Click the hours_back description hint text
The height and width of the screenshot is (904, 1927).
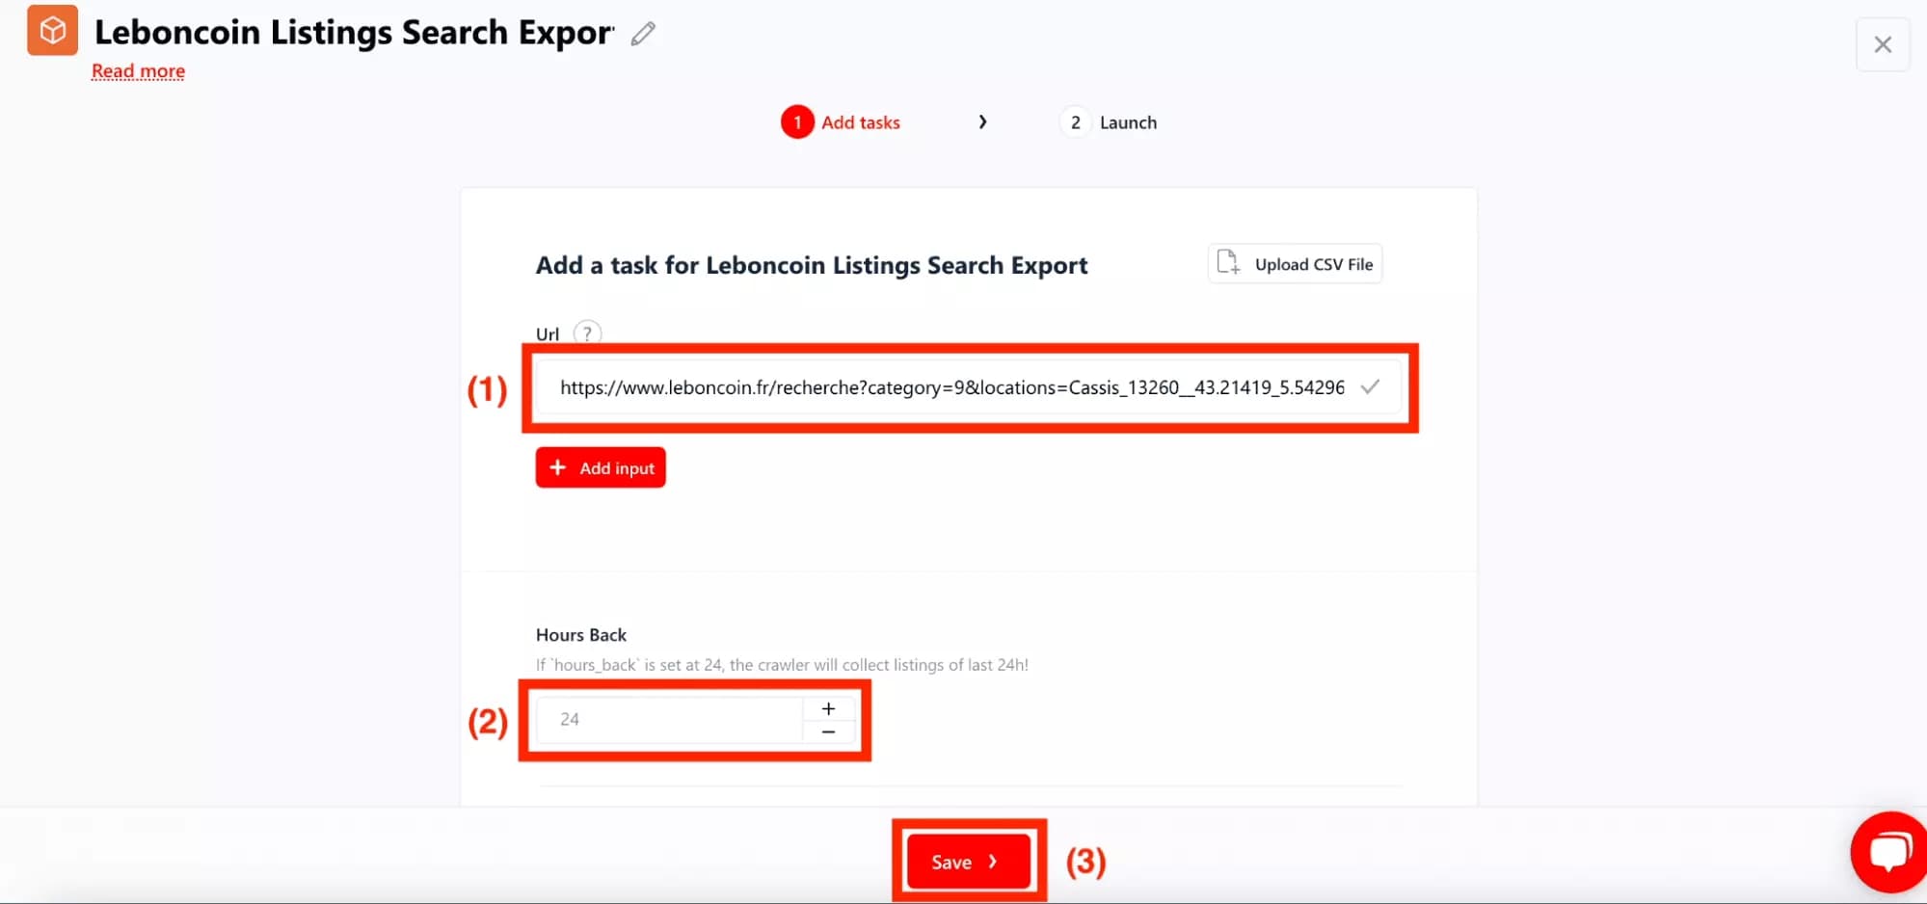tap(782, 665)
